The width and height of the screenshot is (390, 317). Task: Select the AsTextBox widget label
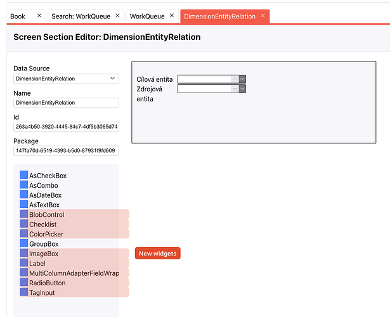coord(44,205)
